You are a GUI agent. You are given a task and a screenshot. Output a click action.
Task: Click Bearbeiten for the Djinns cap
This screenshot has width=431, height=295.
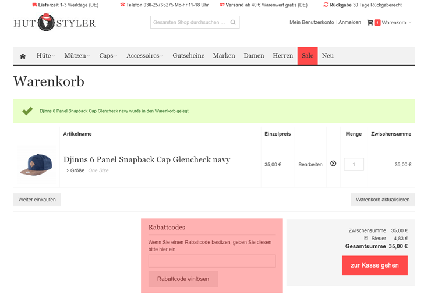(310, 165)
